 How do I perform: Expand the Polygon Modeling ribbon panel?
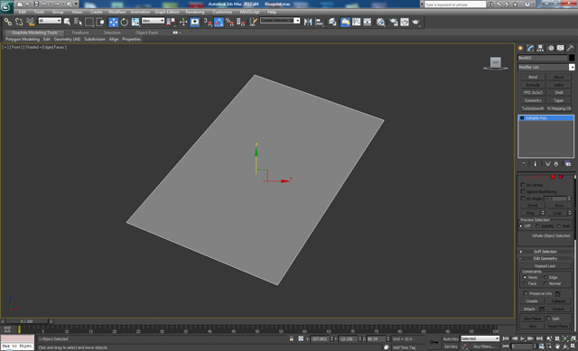click(x=23, y=39)
